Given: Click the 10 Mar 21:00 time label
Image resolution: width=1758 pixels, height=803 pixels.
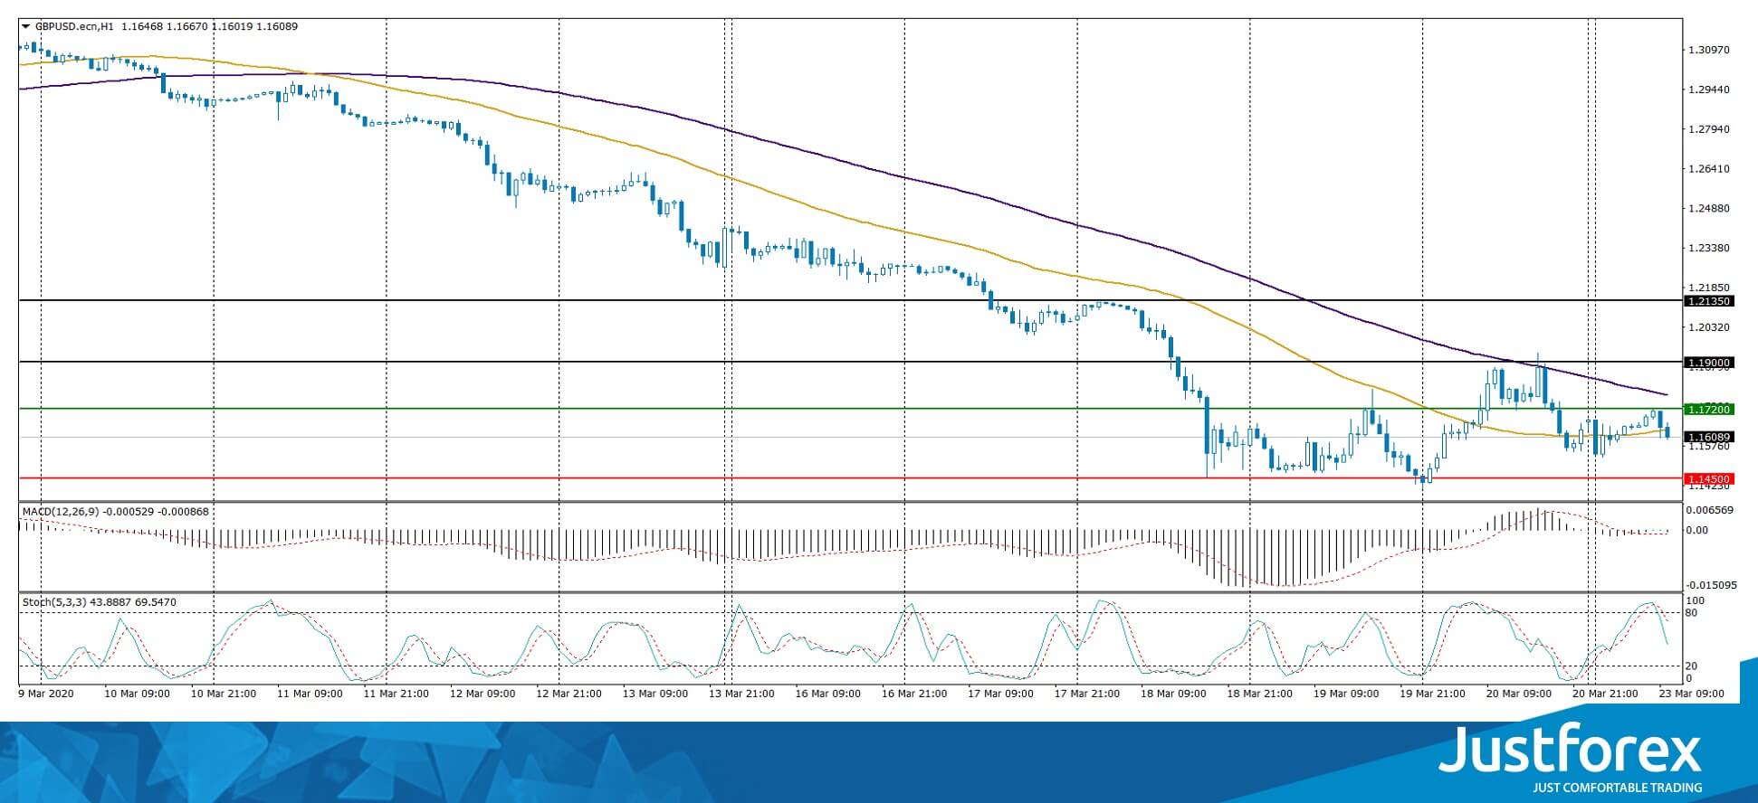Looking at the screenshot, I should click(x=224, y=694).
